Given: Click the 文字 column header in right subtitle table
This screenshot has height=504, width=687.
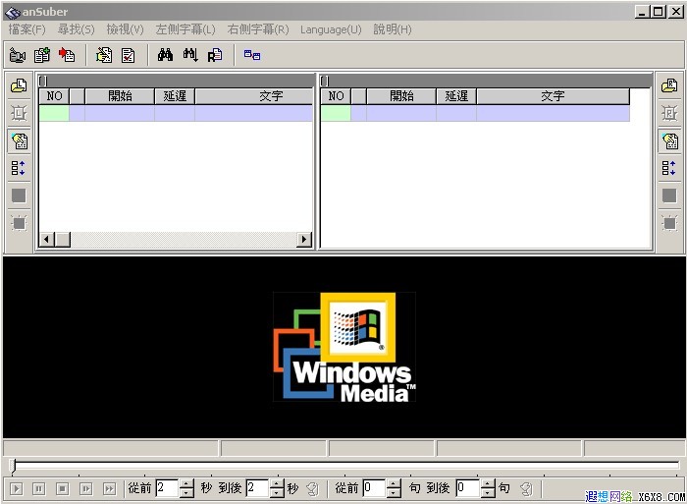Looking at the screenshot, I should pos(553,96).
